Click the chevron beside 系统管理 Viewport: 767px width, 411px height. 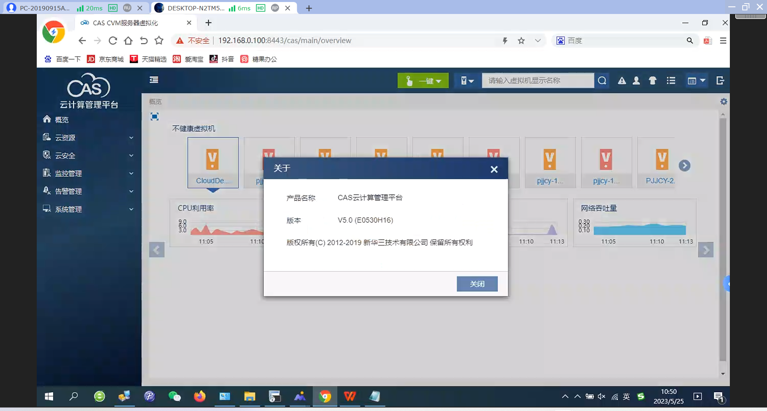131,209
